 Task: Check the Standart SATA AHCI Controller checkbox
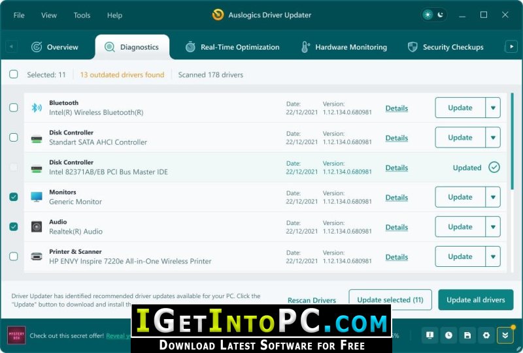(x=14, y=137)
